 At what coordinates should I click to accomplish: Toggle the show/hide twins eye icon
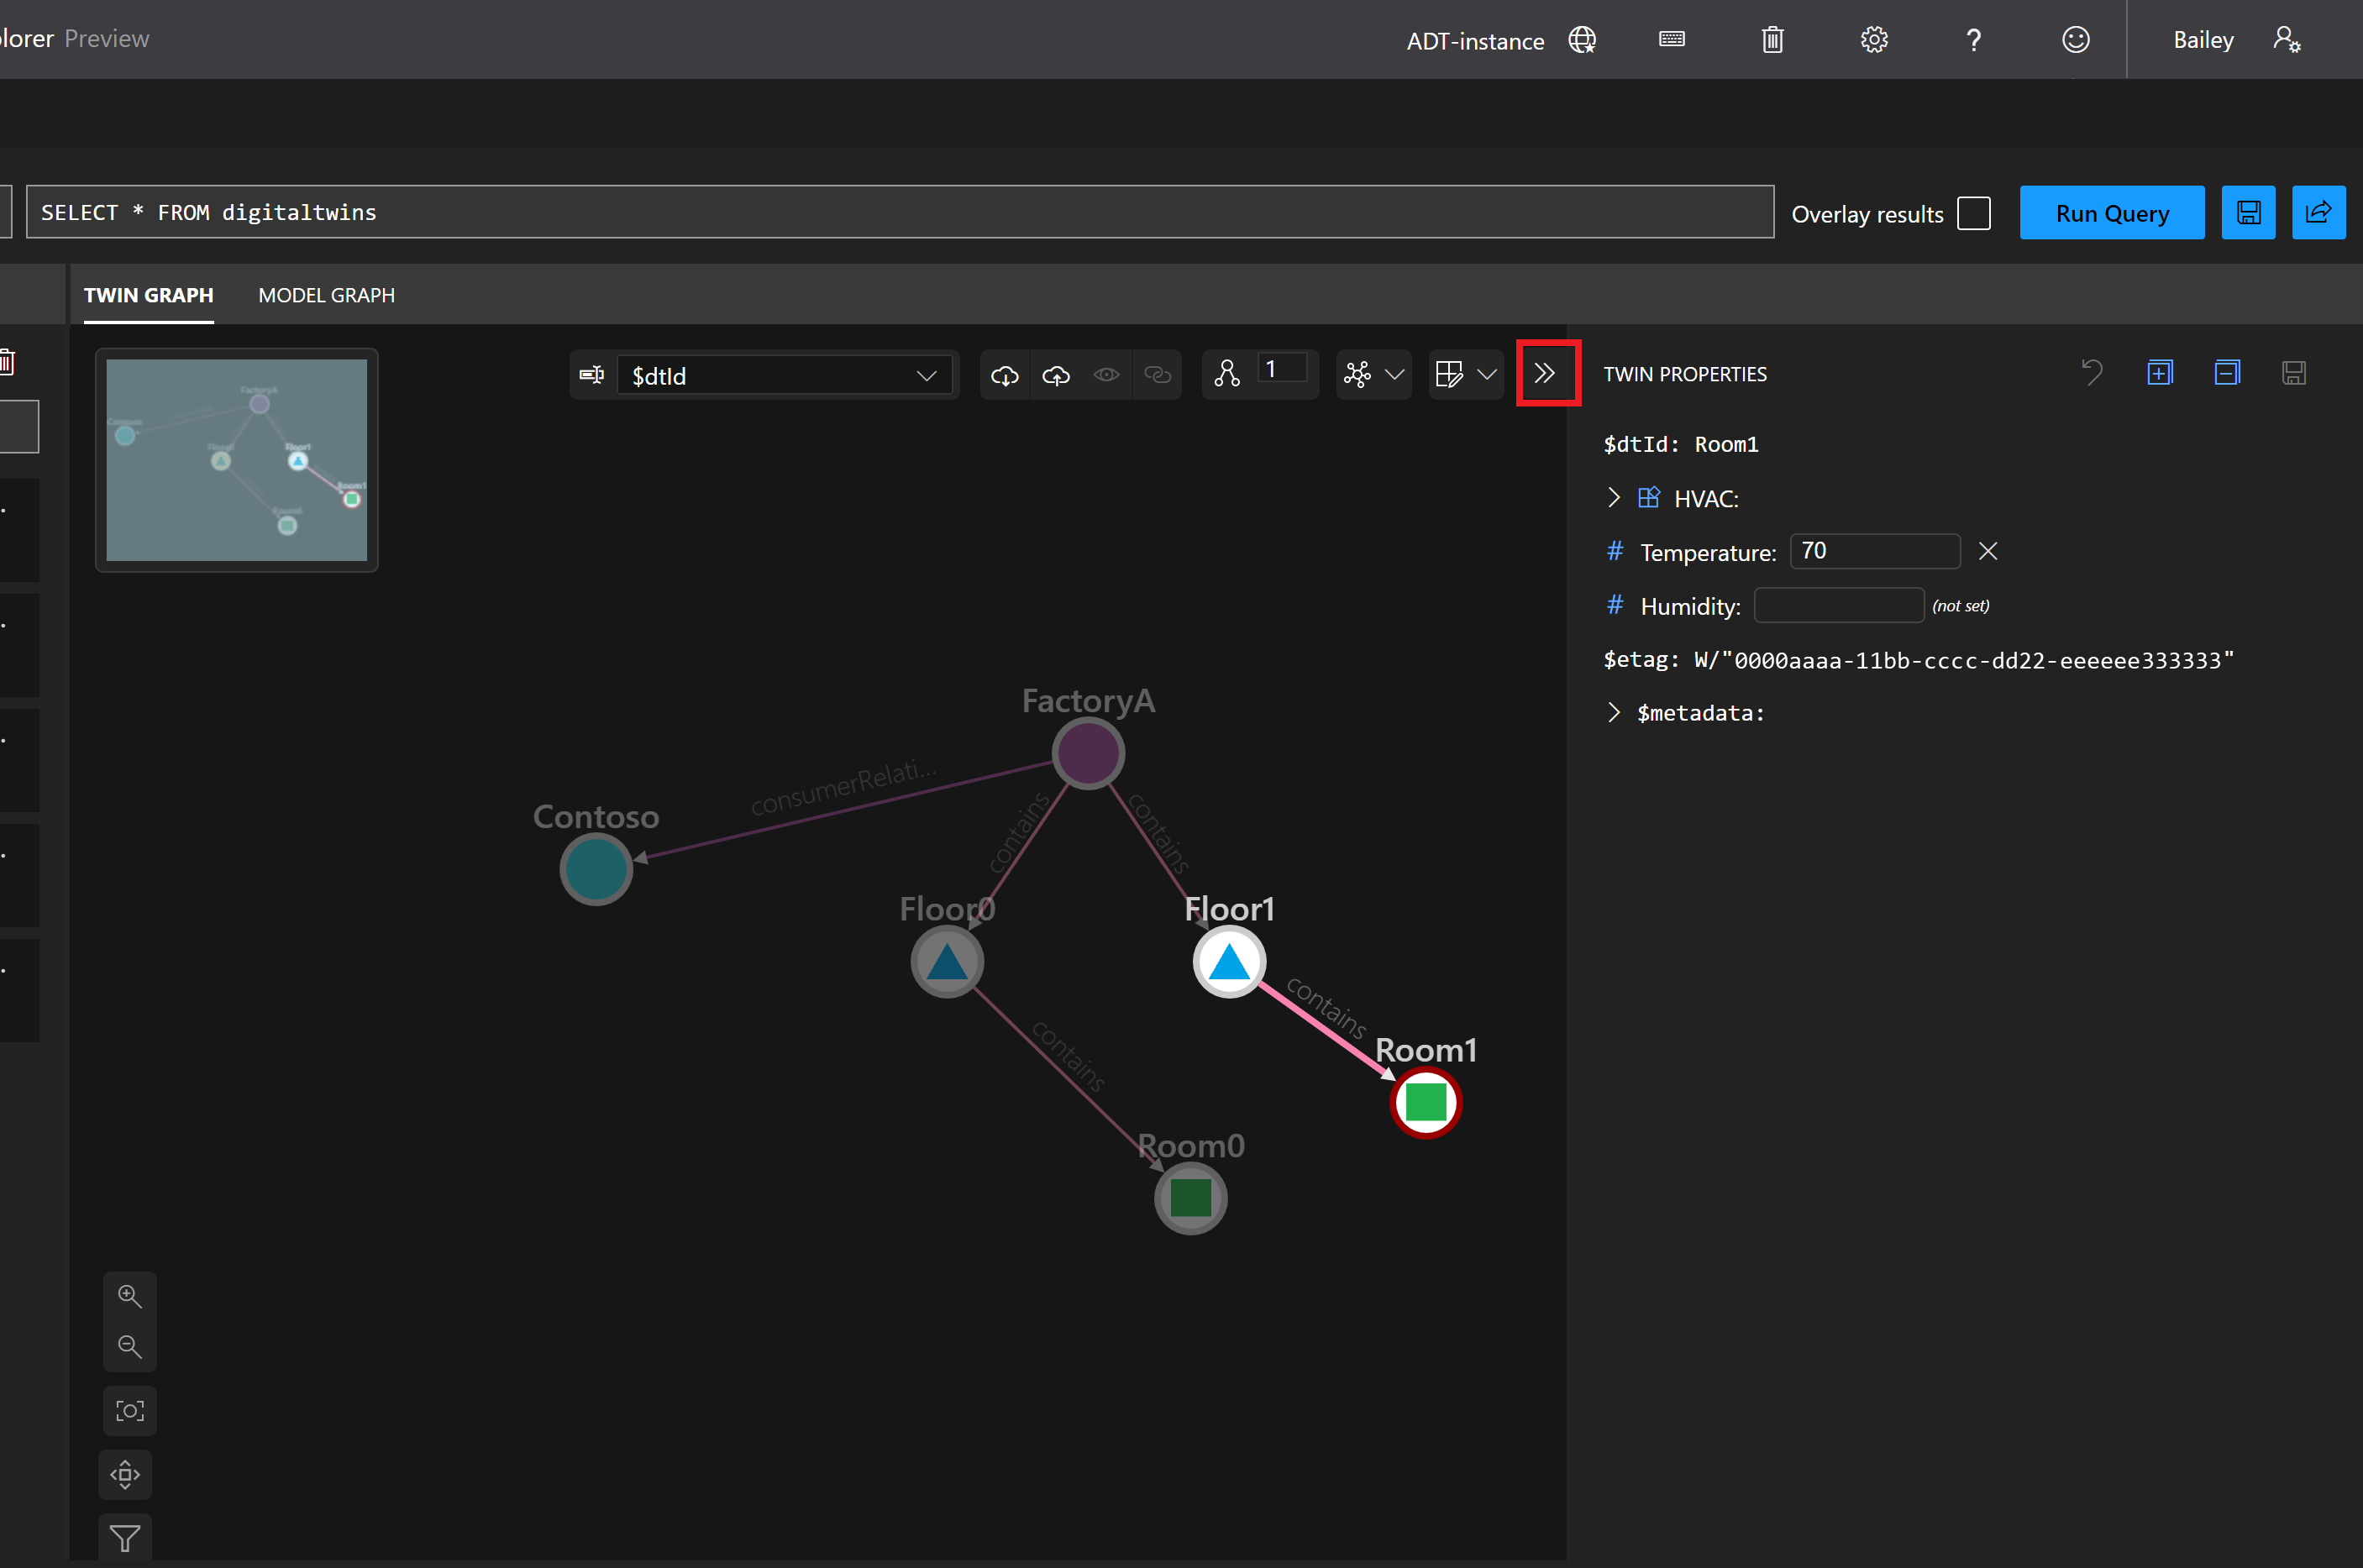point(1106,375)
